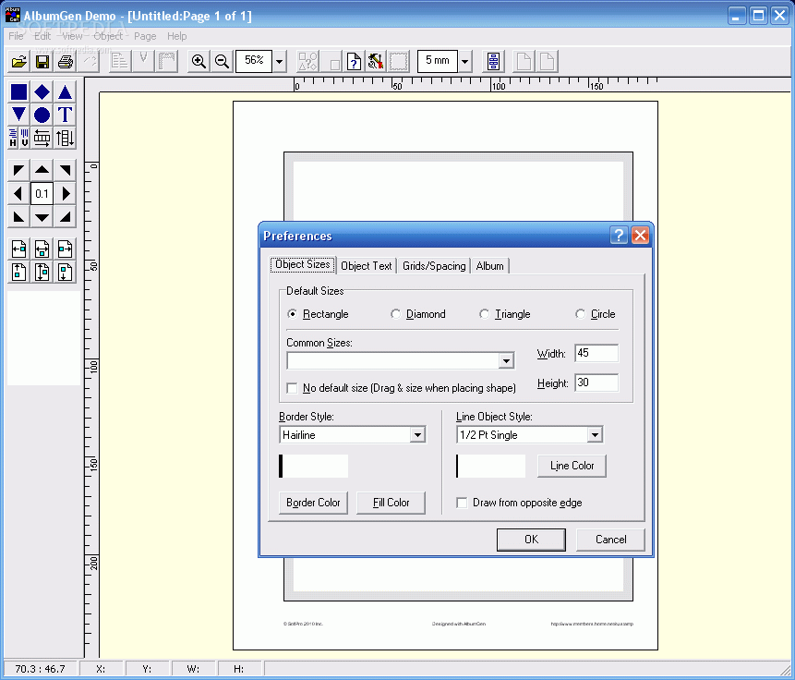
Task: Select the Rectangle radio button
Action: click(292, 314)
